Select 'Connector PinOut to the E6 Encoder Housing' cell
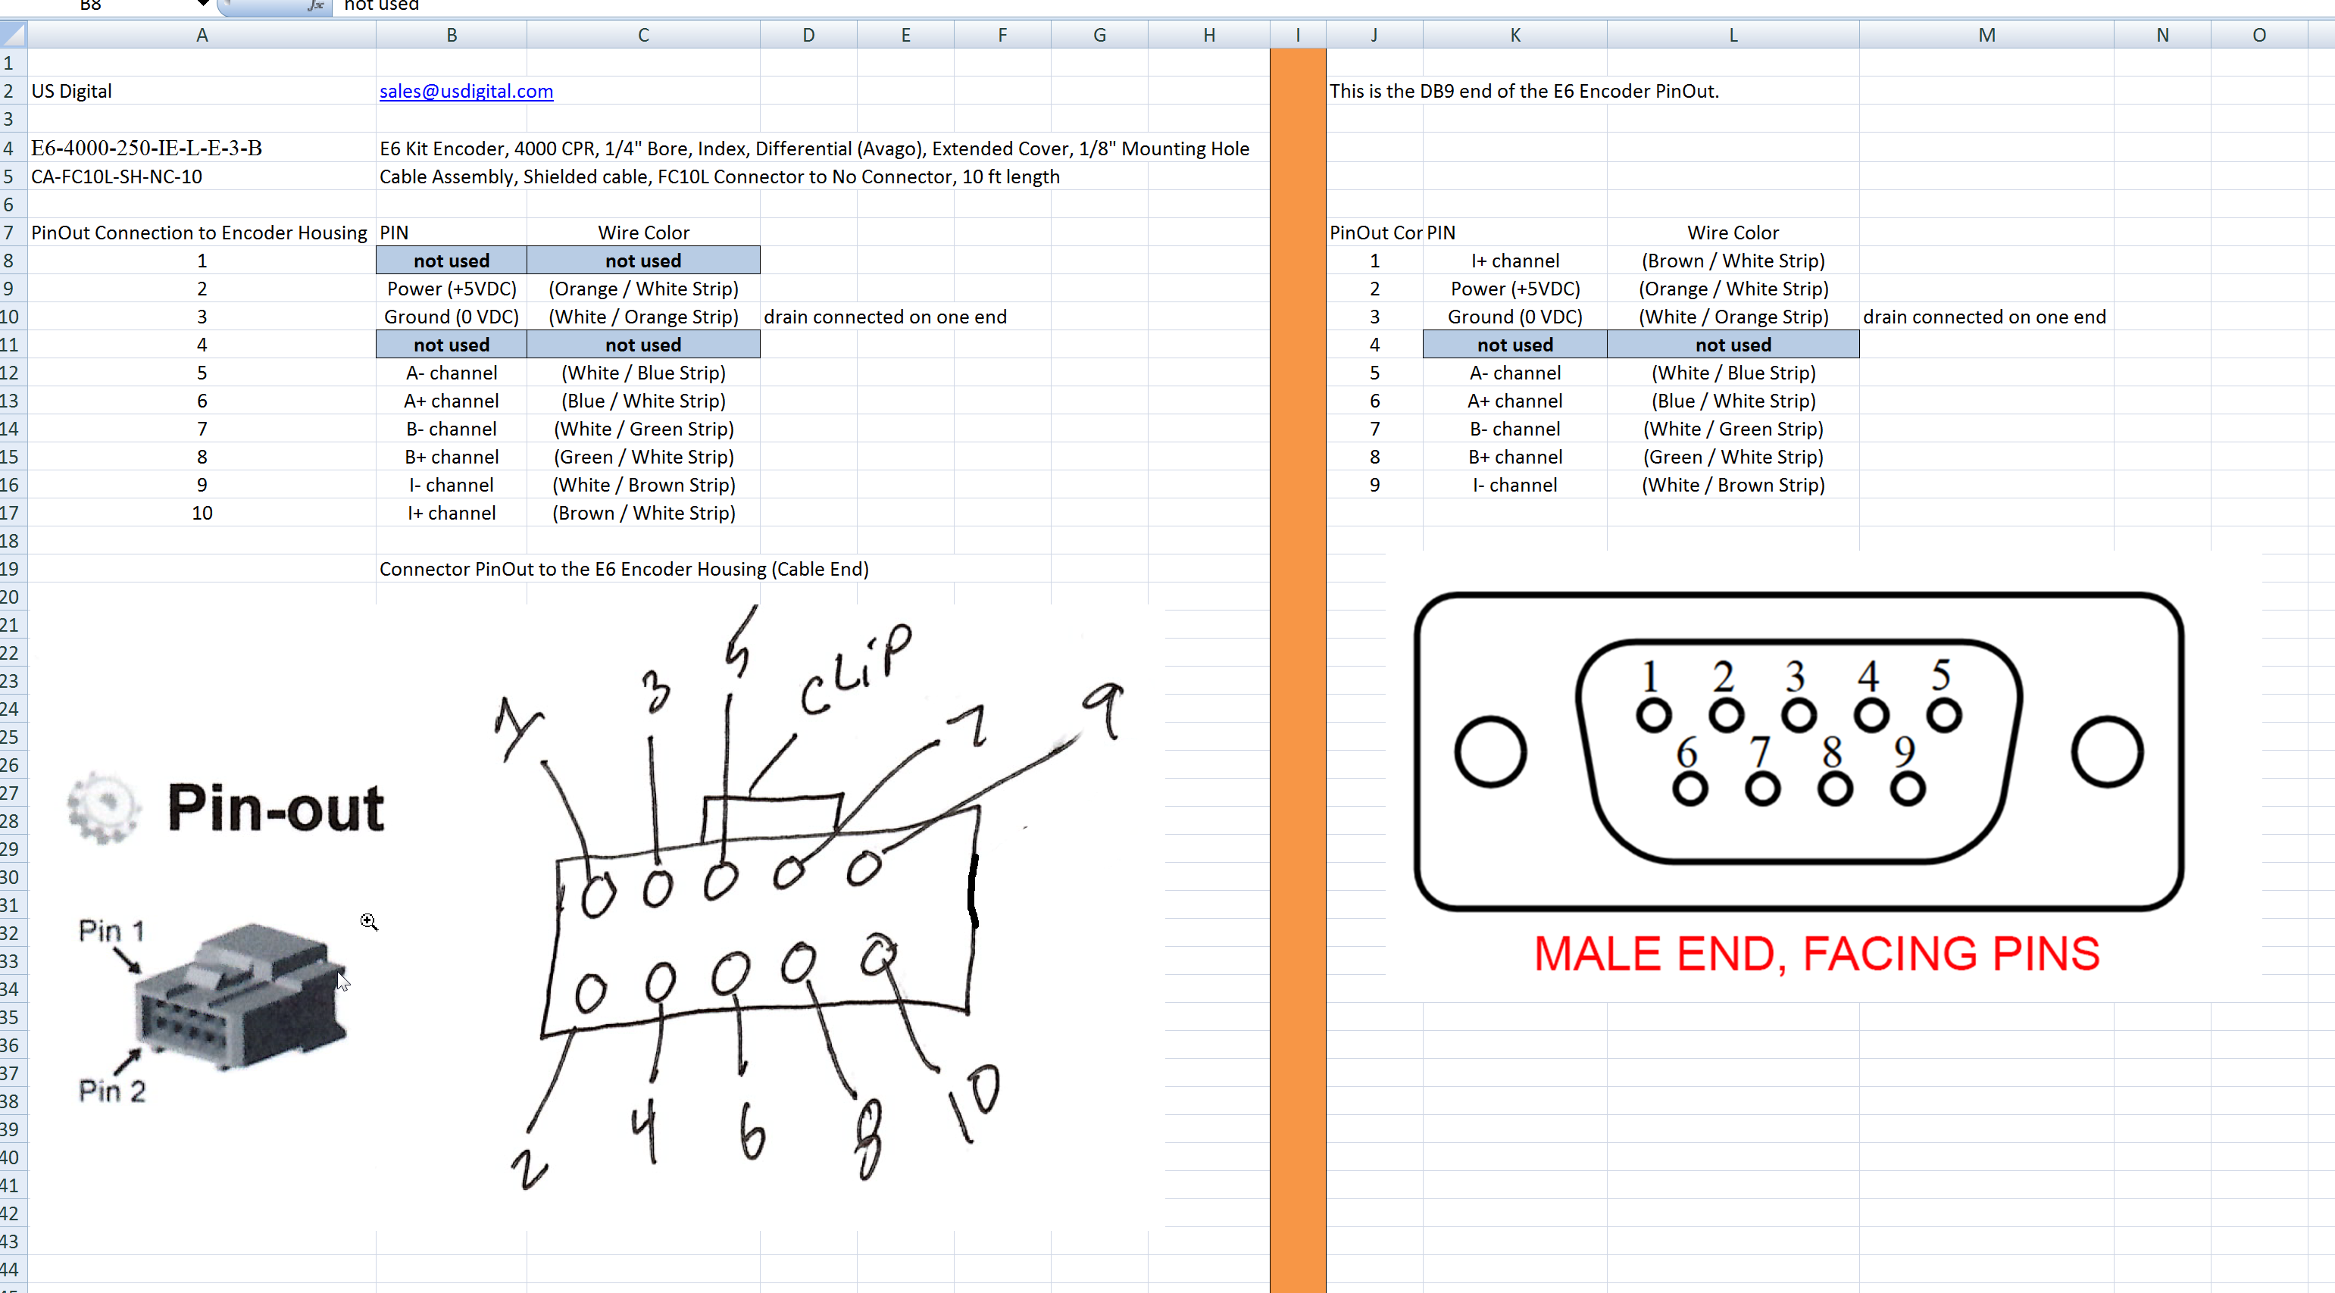This screenshot has width=2335, height=1293. click(x=624, y=569)
